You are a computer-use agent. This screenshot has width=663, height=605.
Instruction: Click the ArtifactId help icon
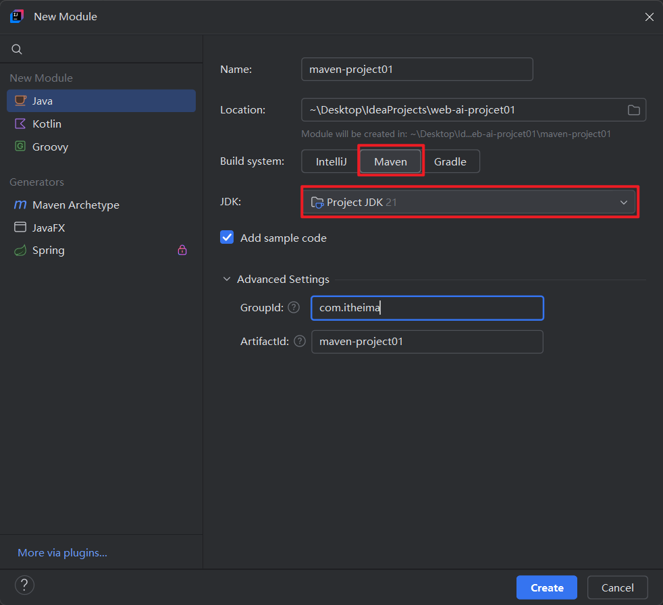point(300,341)
